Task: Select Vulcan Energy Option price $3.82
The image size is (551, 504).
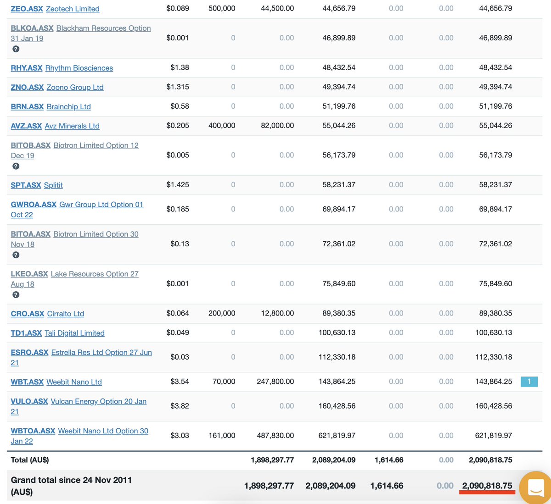Action: click(180, 405)
